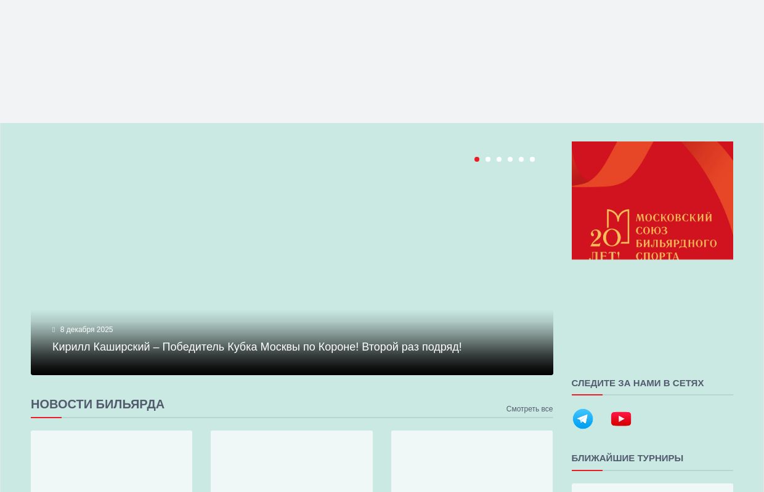Open the Кирилл Каширский Кубок Москвы headline

(257, 347)
